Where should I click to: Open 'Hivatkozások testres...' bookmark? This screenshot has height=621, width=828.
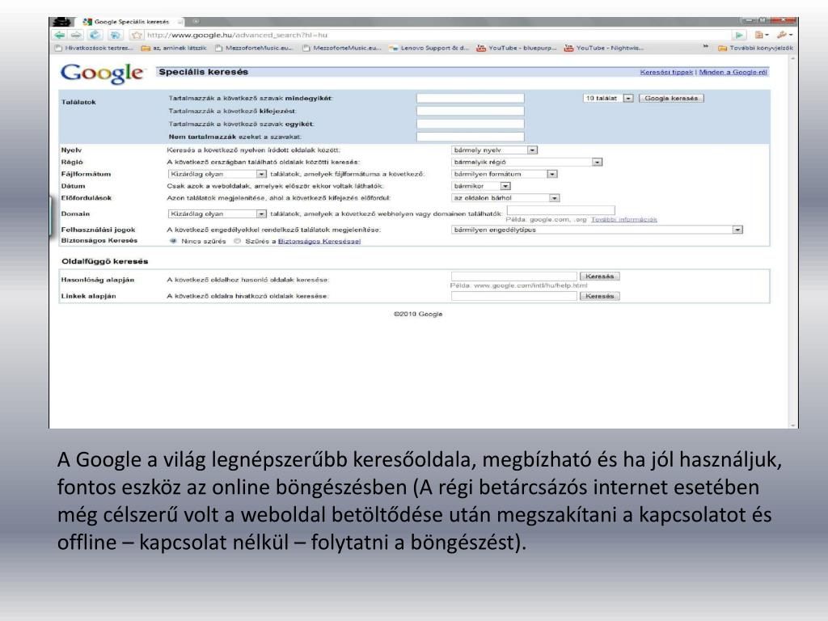tap(94, 48)
